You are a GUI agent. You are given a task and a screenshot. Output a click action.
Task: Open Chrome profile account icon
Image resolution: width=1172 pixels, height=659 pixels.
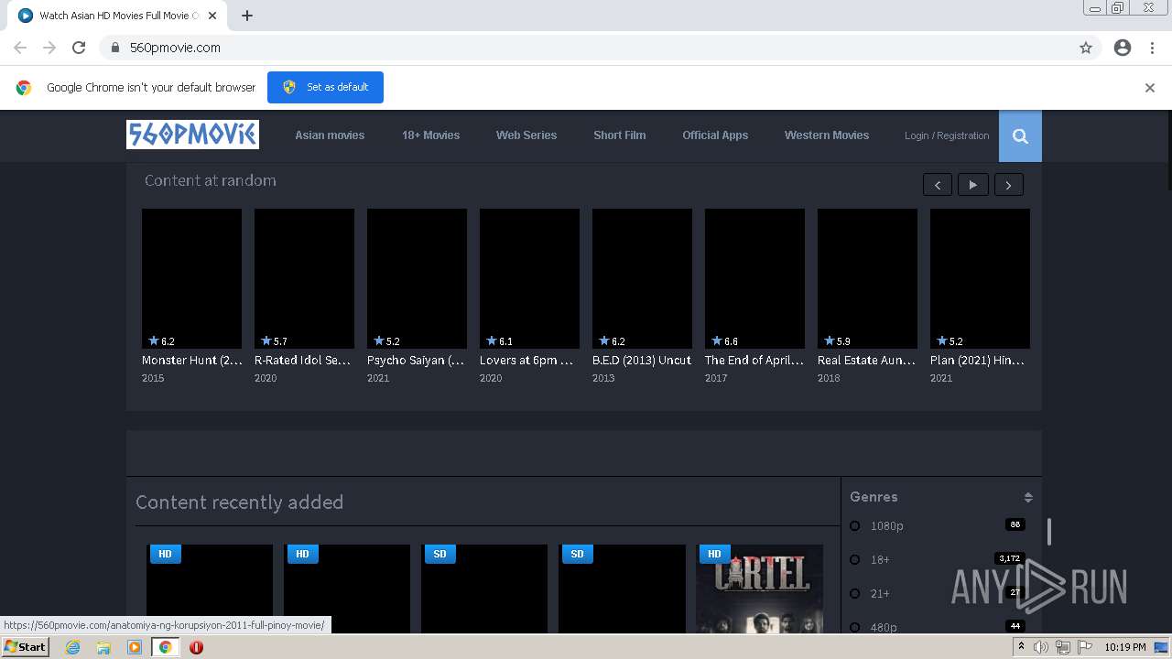(1123, 48)
